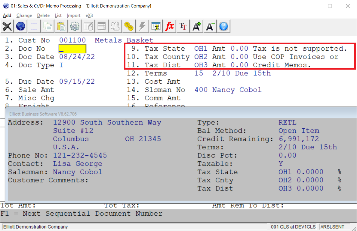This screenshot has height=231, width=357.
Task: Open the table-with-pencil notes icon
Action: 88,26
